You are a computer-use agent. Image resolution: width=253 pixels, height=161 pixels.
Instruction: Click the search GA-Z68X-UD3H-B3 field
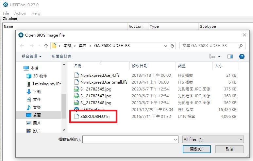click(212, 46)
